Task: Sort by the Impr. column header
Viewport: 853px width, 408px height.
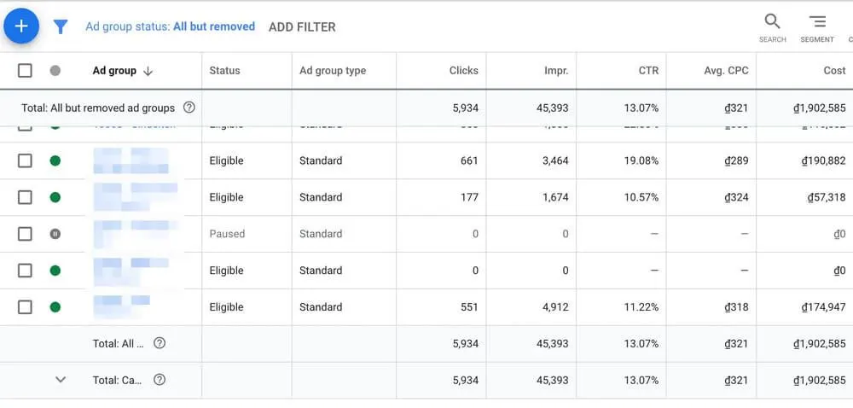Action: (556, 71)
